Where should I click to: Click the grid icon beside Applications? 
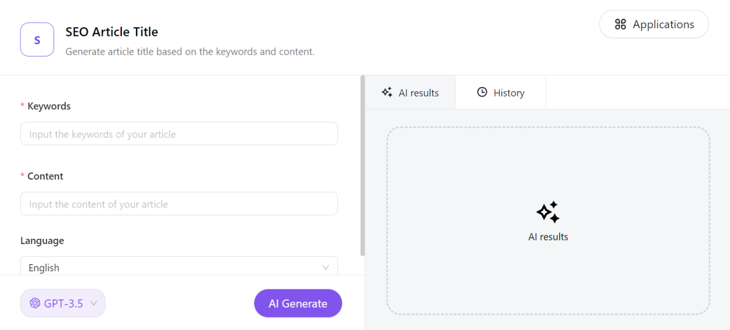click(620, 24)
